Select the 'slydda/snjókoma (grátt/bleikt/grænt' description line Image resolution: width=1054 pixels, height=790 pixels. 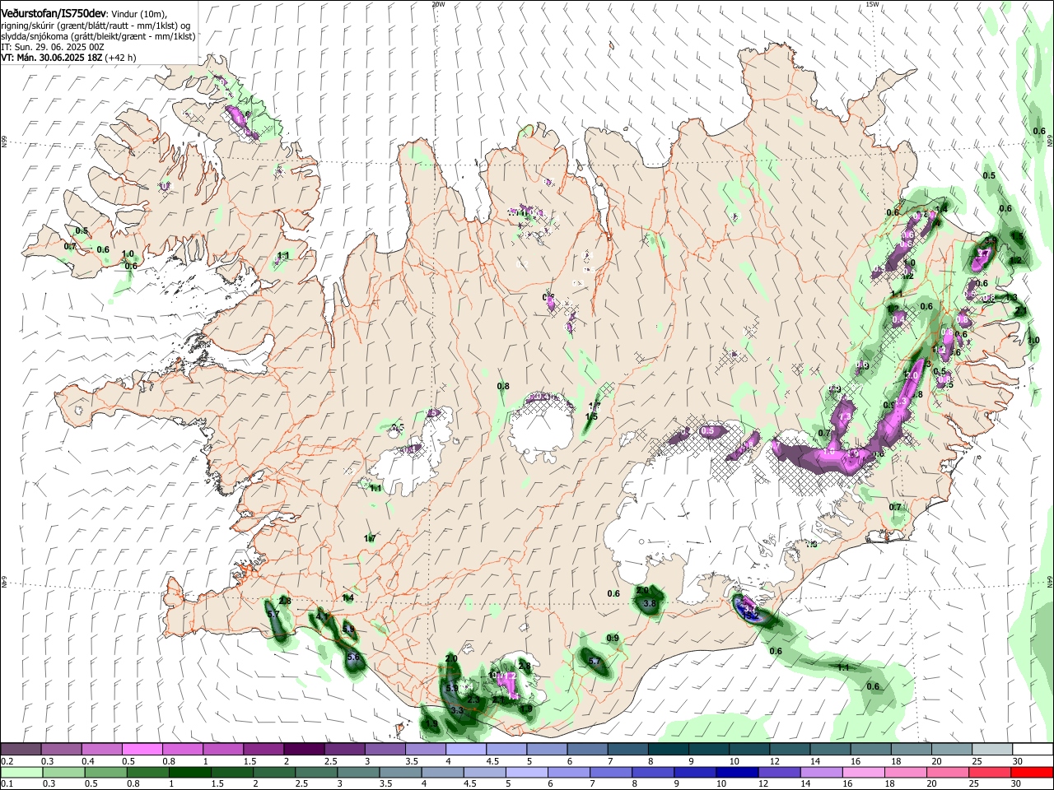click(98, 36)
